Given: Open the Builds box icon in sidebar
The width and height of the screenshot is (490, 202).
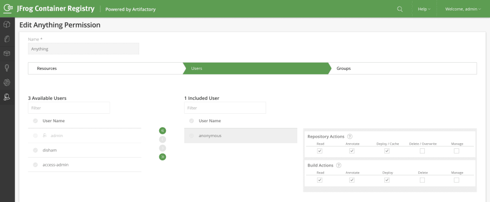Looking at the screenshot, I should pos(7,53).
